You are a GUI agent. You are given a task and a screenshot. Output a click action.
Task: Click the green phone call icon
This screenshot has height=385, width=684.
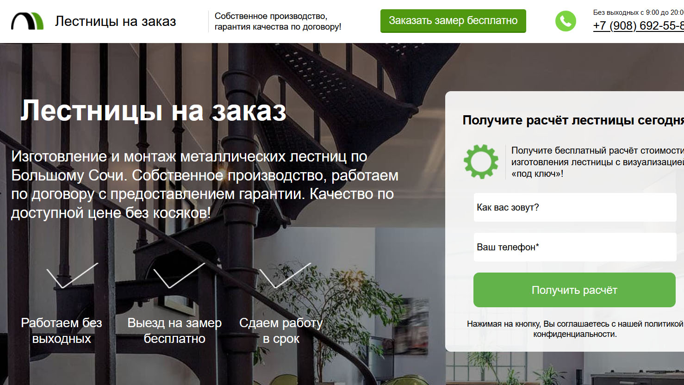pos(566,21)
